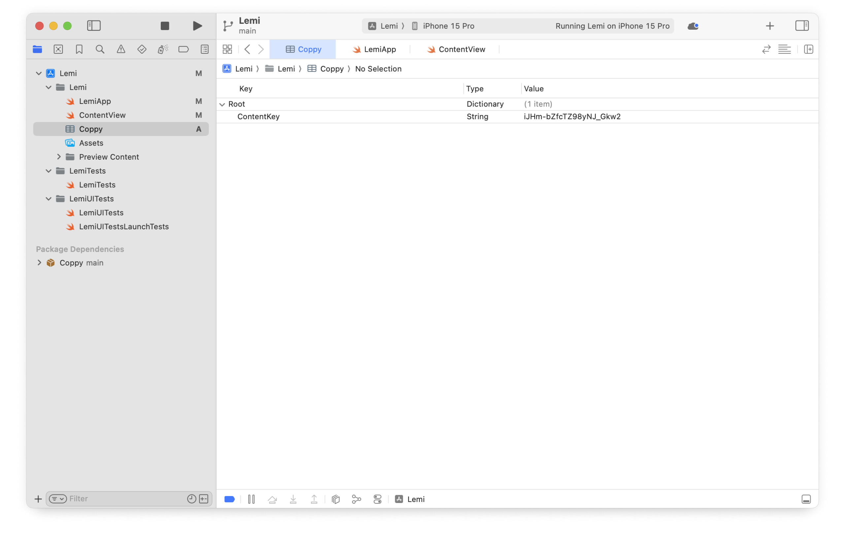This screenshot has height=535, width=845.
Task: Toggle breakpoint activation in the debug bar
Action: tap(229, 499)
